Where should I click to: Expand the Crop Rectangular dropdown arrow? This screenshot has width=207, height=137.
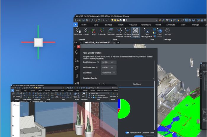[x=151, y=37]
